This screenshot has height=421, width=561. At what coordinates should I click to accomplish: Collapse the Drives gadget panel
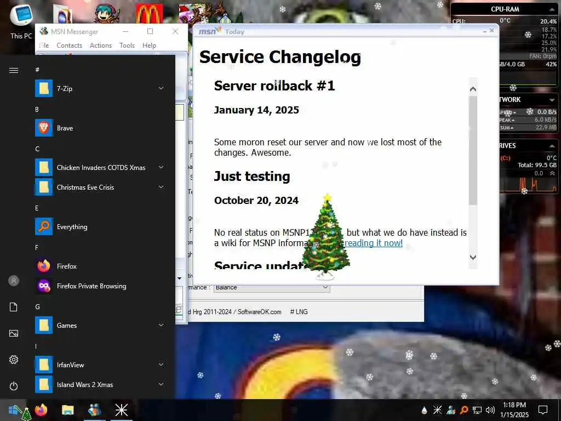pyautogui.click(x=552, y=146)
